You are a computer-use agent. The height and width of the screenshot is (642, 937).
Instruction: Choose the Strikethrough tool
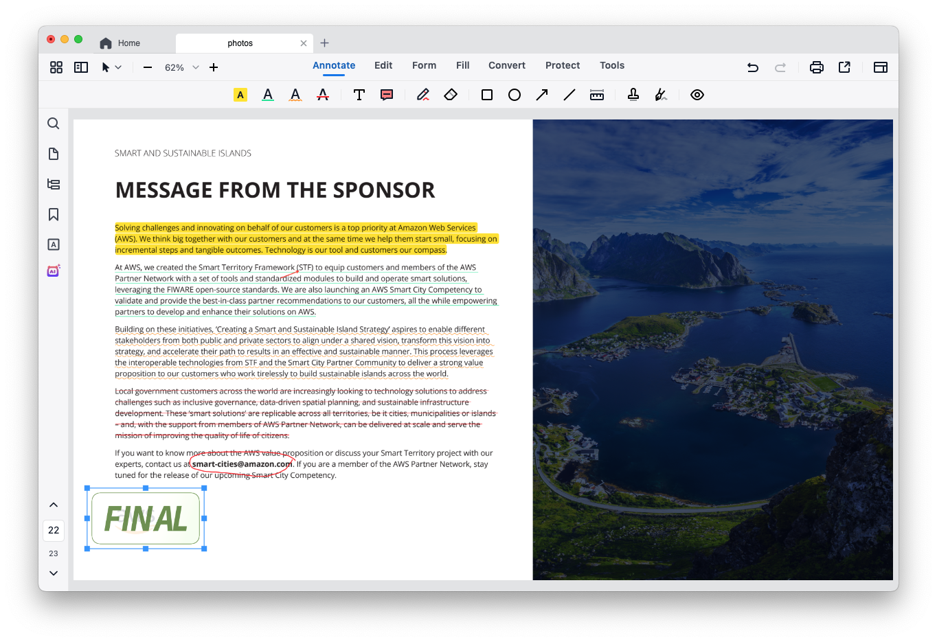pyautogui.click(x=322, y=94)
